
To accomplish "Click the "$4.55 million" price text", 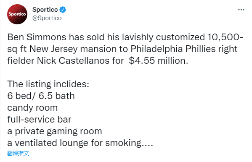I will coord(158,61).
